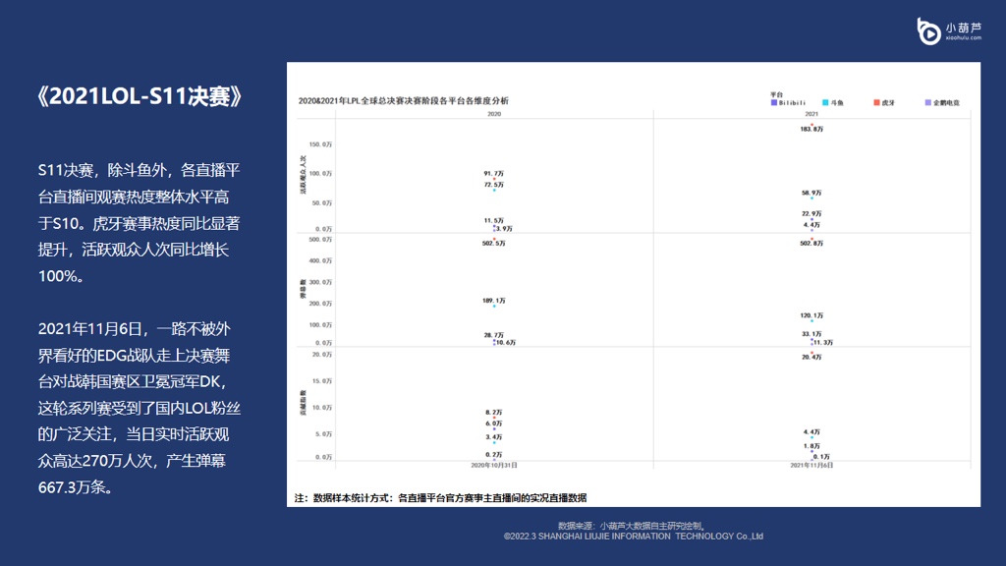Click the 斗鱼 legend color swatch
Viewport: 1006px width, 566px height.
825,102
